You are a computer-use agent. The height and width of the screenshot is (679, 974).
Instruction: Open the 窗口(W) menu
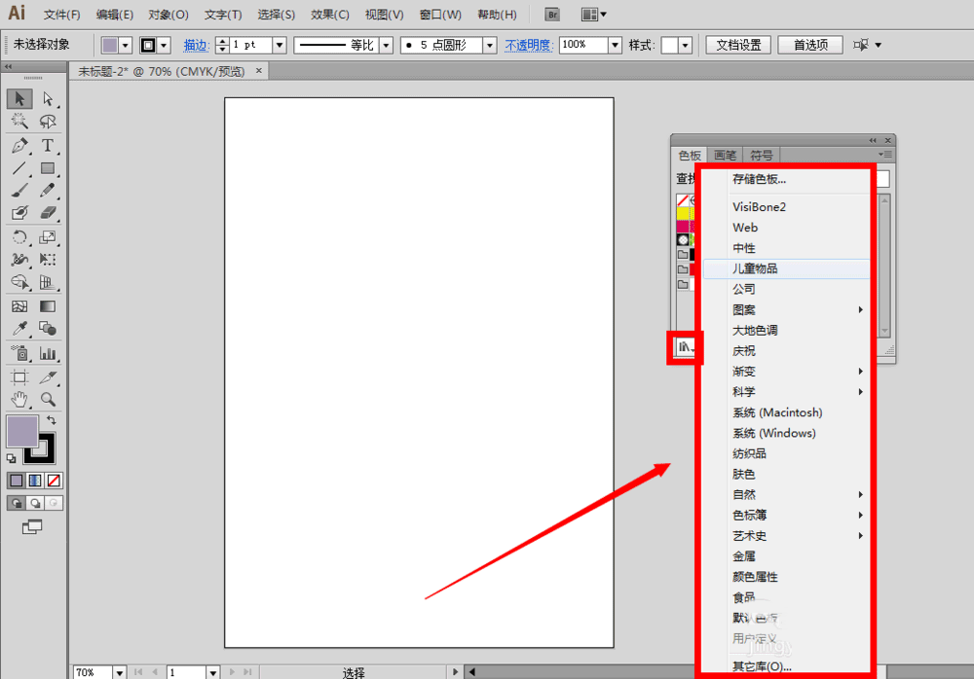click(440, 15)
